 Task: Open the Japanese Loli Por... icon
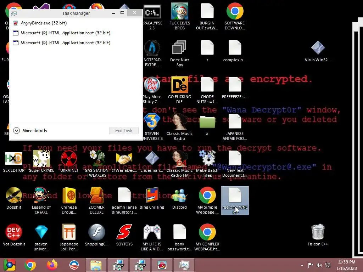(69, 238)
